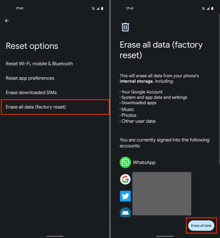Confirm with the Erase all data button

point(201,225)
